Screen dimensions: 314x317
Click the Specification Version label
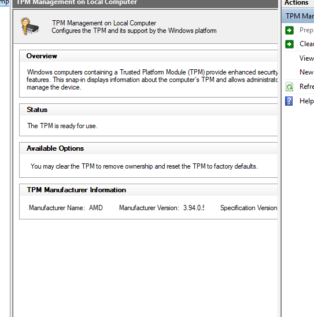[249, 208]
